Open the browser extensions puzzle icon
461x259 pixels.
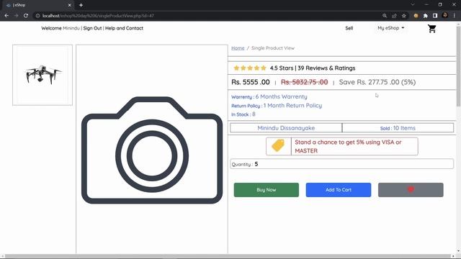[426, 16]
